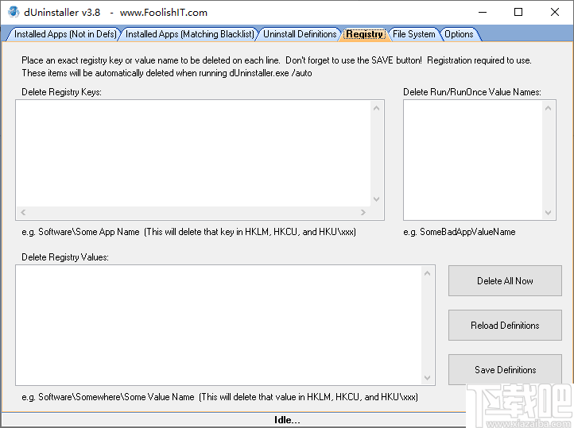
Task: Click the Reload Definitions button
Action: coord(505,326)
